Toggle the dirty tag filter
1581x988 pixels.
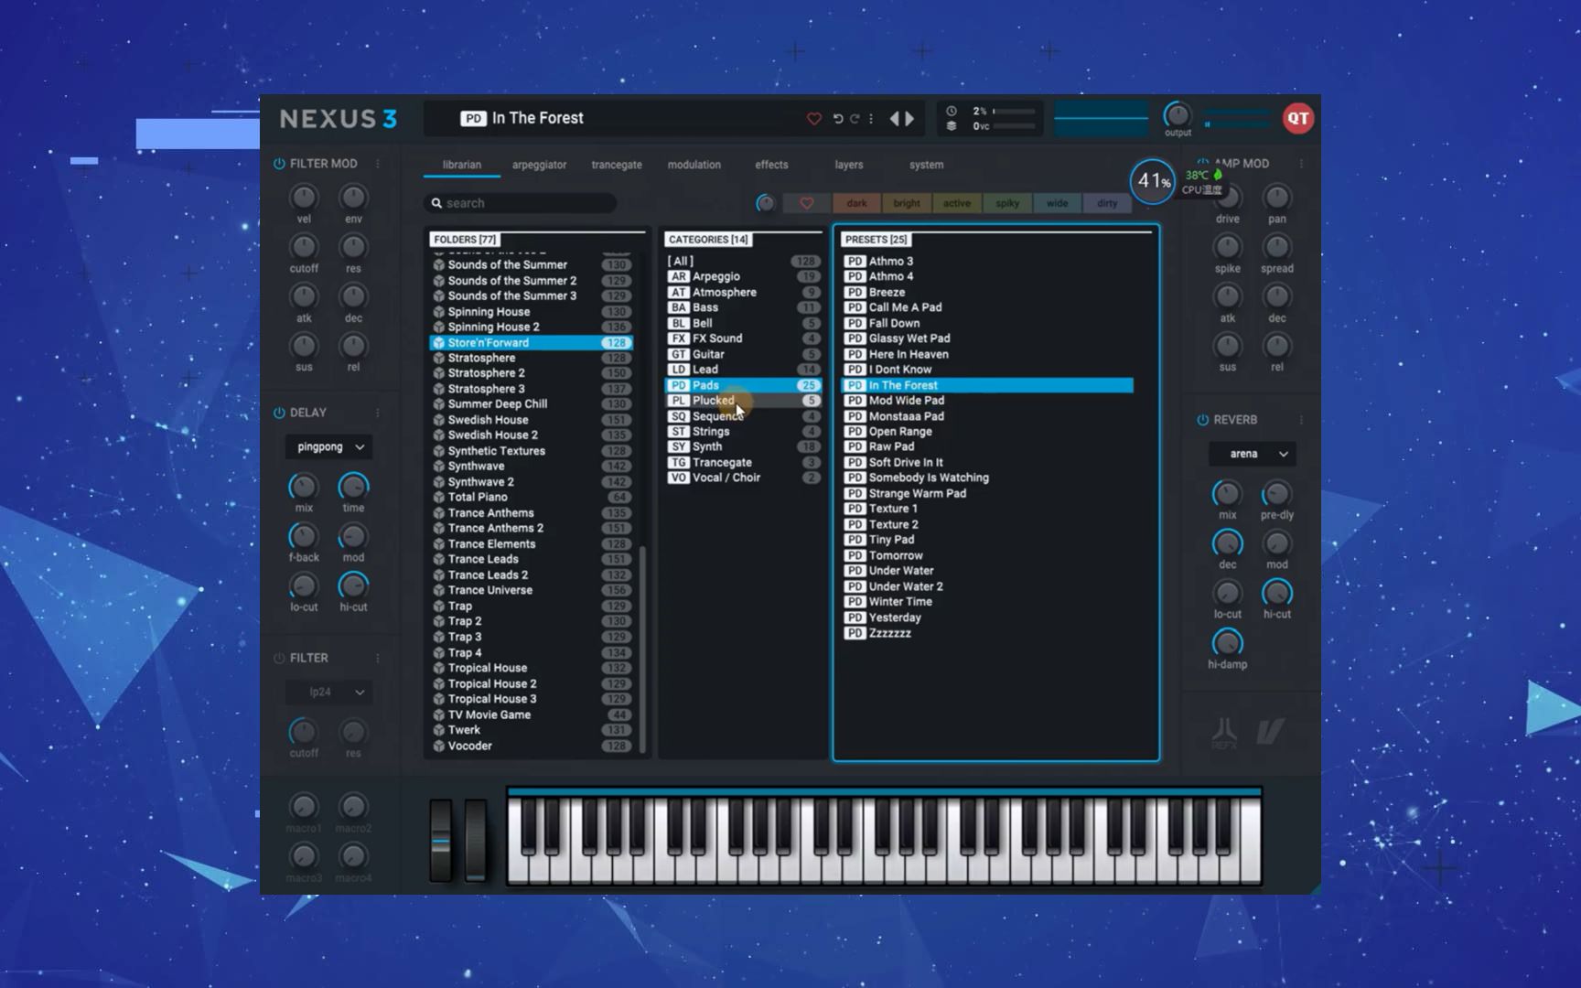1107,203
